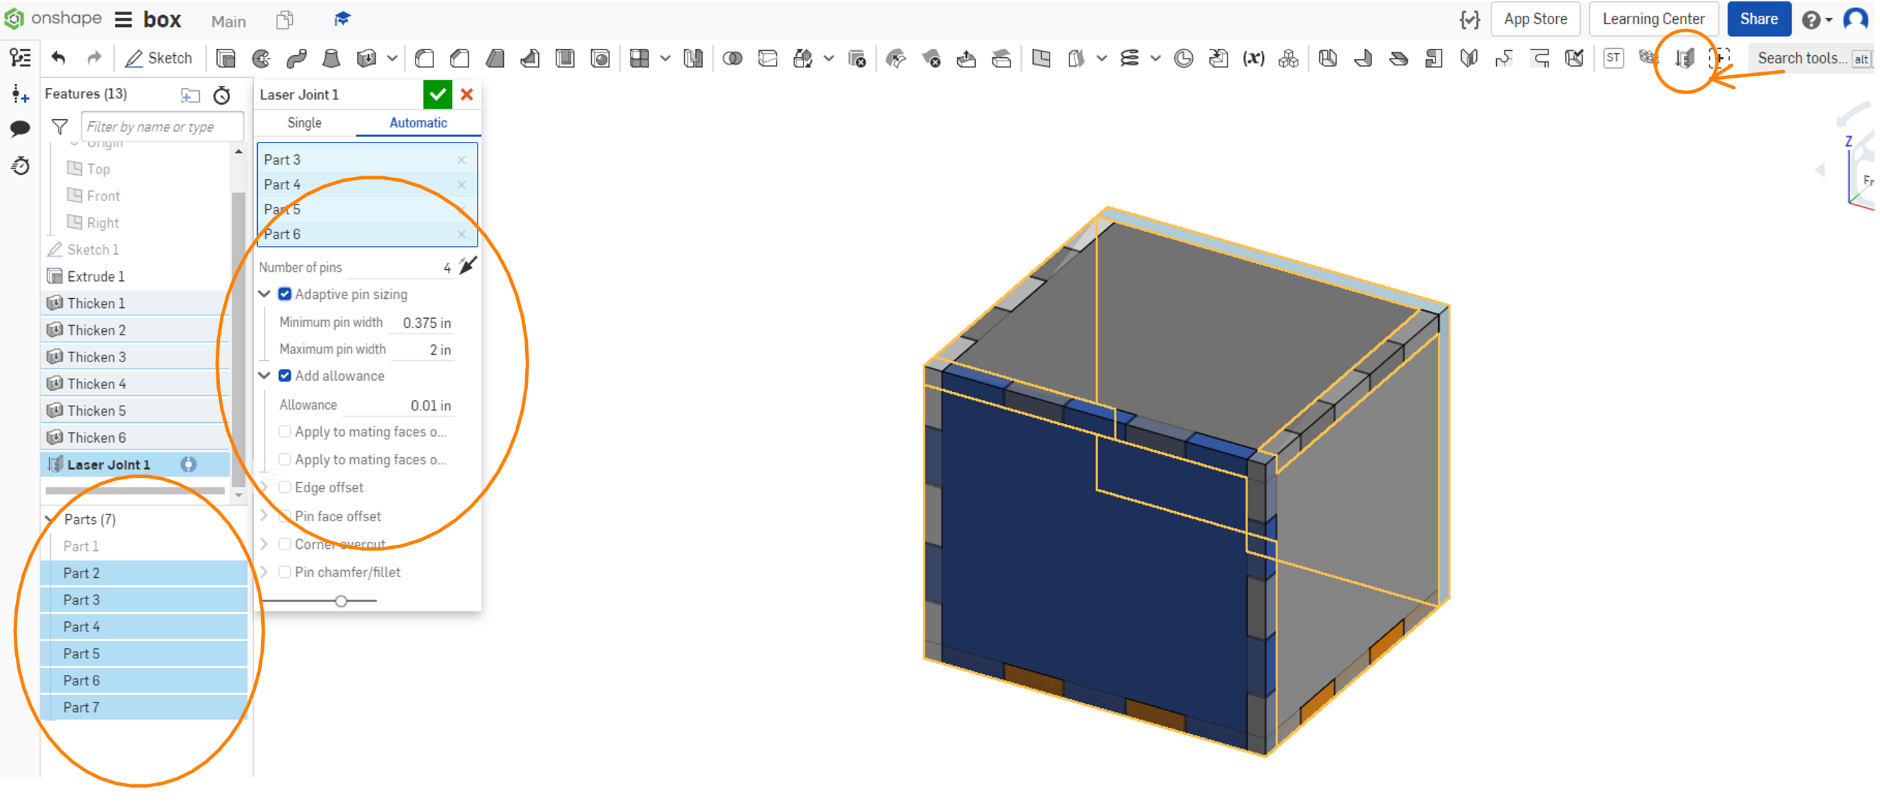Click the Number of pins value field
1880x805 pixels.
400,268
